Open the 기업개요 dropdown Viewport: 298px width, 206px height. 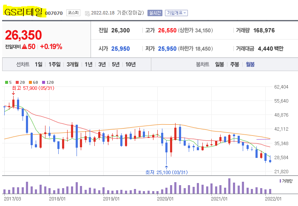pos(176,13)
